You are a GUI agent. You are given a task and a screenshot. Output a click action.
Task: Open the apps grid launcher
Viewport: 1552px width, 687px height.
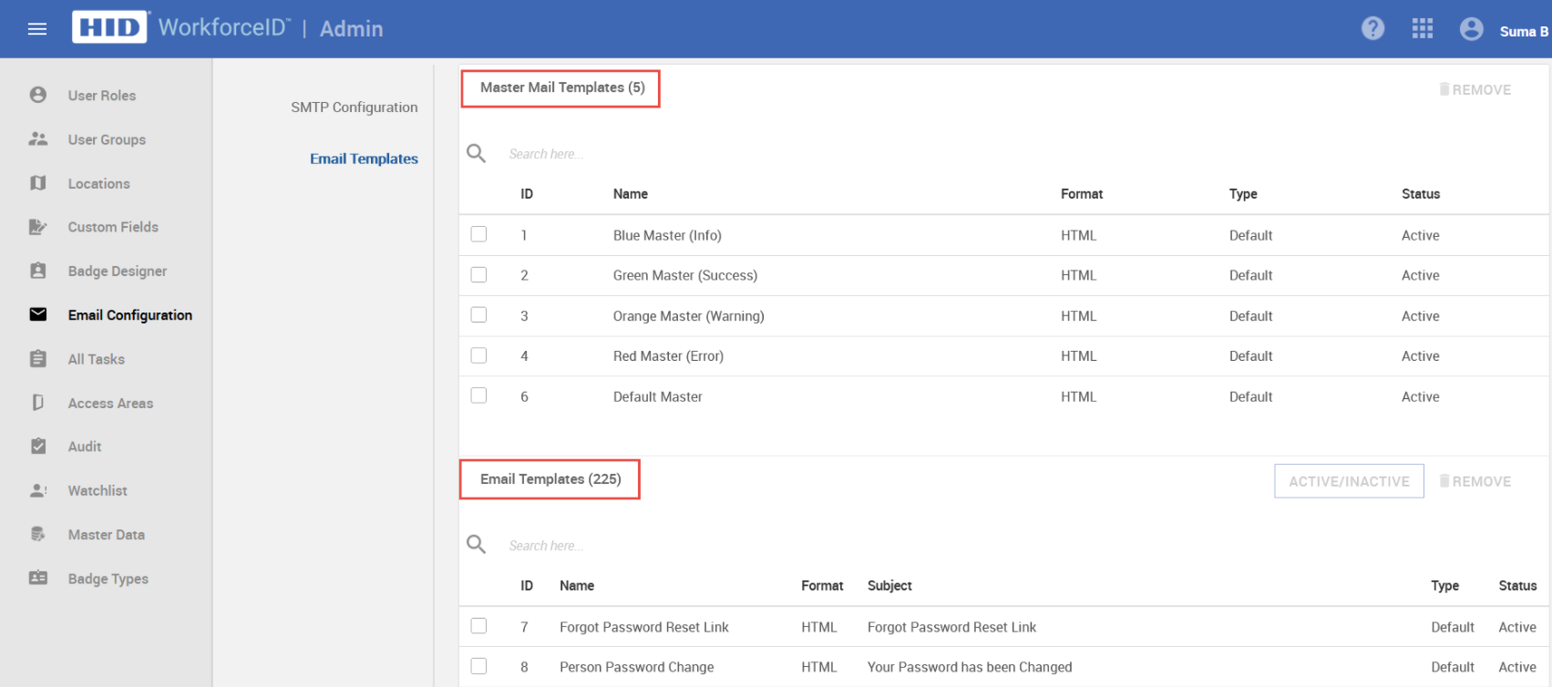point(1423,29)
